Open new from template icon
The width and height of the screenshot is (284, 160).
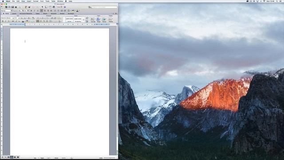coord(6,7)
